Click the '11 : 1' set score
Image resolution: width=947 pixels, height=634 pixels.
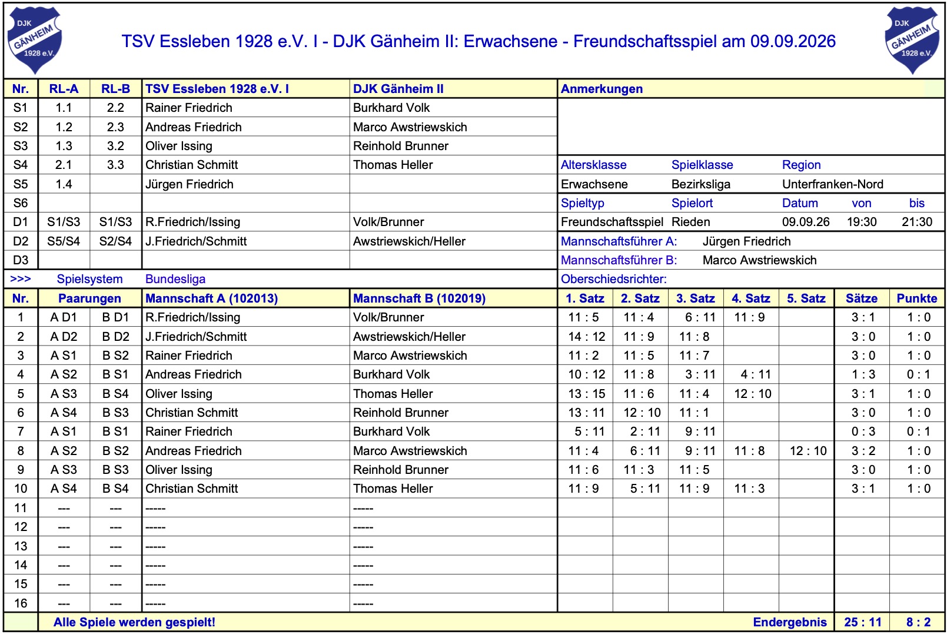(695, 413)
